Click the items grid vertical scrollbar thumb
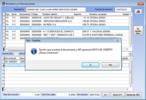 131,72
